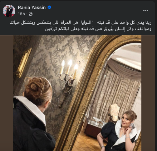The width and height of the screenshot is (157, 151).
Task: Click the 18h post timestamp
Action: [21, 14]
